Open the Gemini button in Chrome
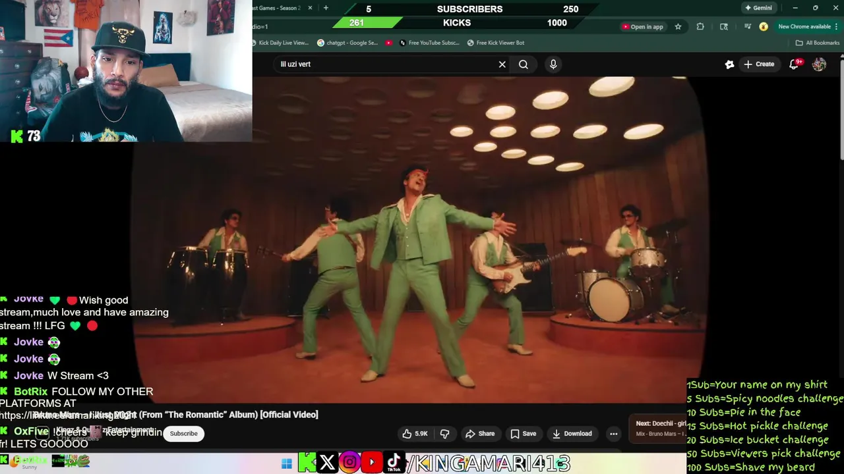Image resolution: width=844 pixels, height=474 pixels. 758,8
